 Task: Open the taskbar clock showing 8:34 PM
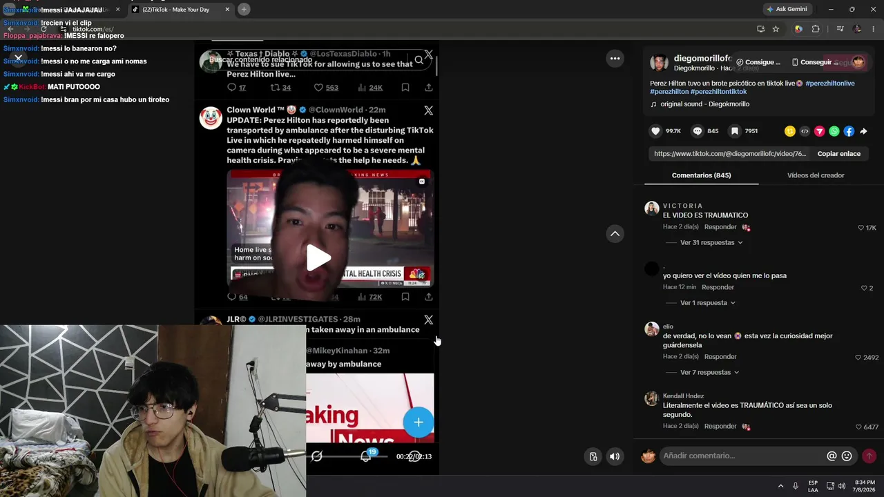point(864,486)
